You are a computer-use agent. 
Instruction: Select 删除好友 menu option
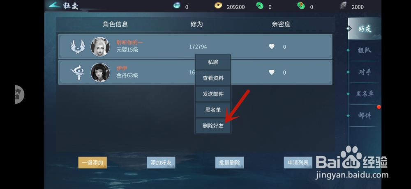(213, 126)
